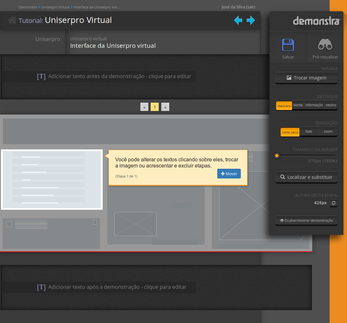Click Trocar imagem button
Screen dimensions: 347x323
click(x=306, y=78)
